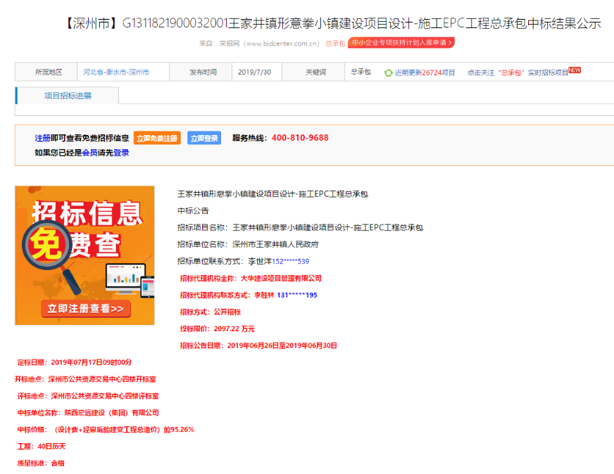Viewport: 614px width, 474px height.
Task: Click the masked phone number 152*****539
Action: click(x=290, y=262)
